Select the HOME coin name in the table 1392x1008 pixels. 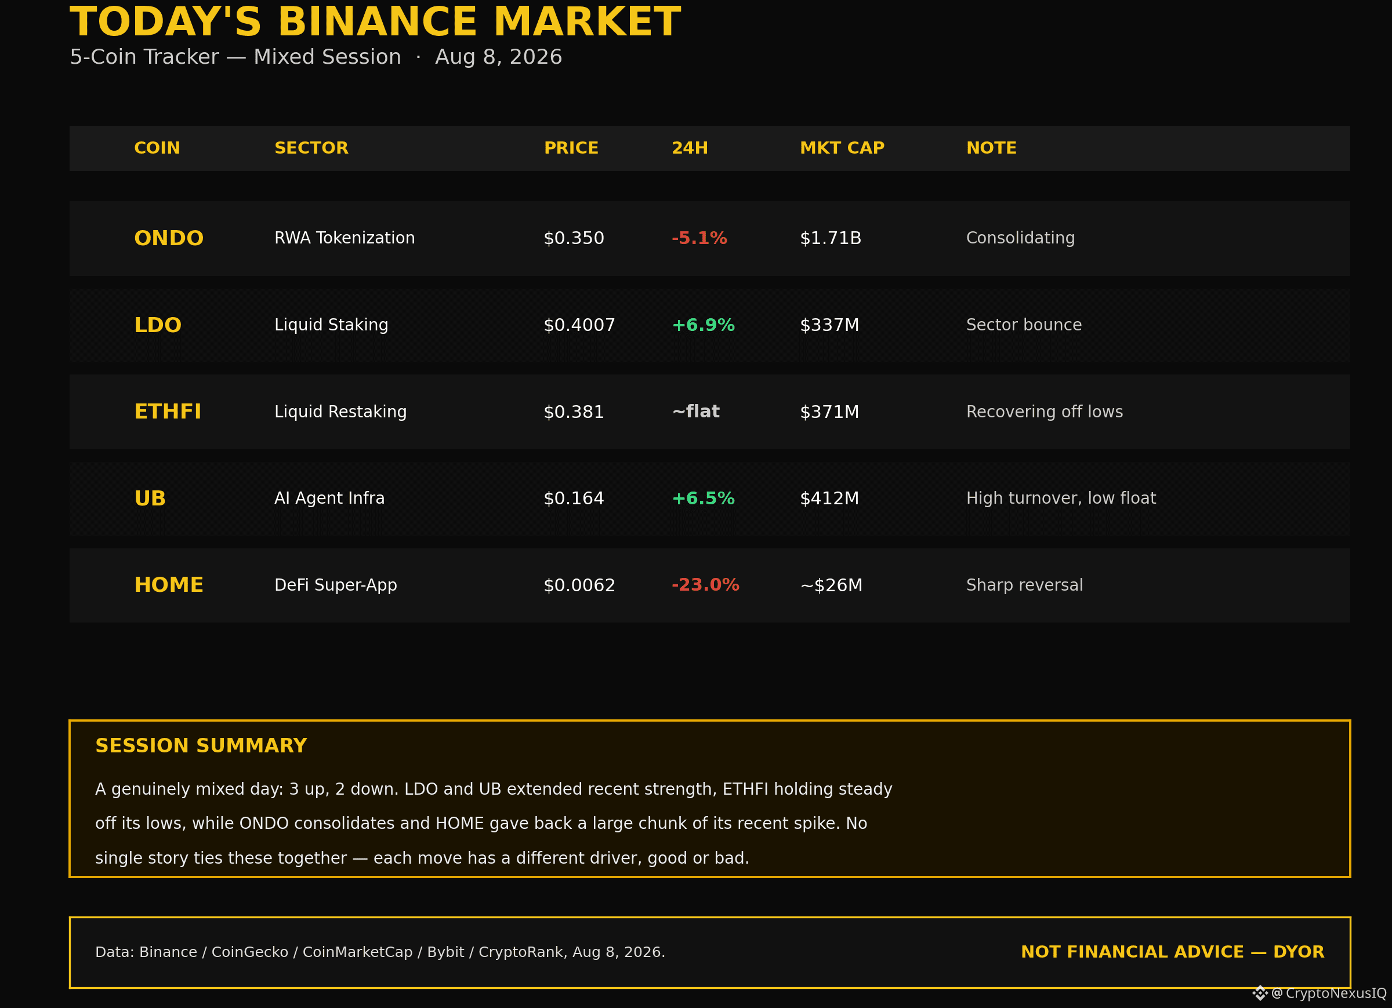pos(169,585)
